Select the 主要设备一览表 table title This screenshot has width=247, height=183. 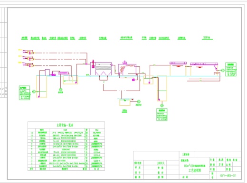click(65, 125)
